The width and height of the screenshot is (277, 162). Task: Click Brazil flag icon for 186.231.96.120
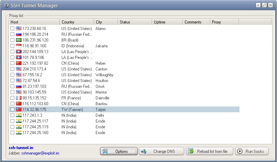18,40
